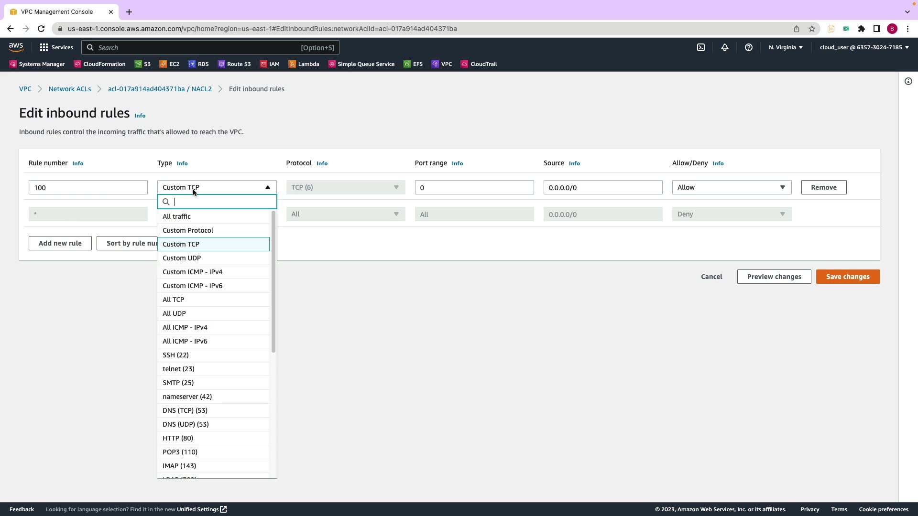Expand the N. Virginia region dropdown
This screenshot has width=918, height=516.
(x=786, y=47)
